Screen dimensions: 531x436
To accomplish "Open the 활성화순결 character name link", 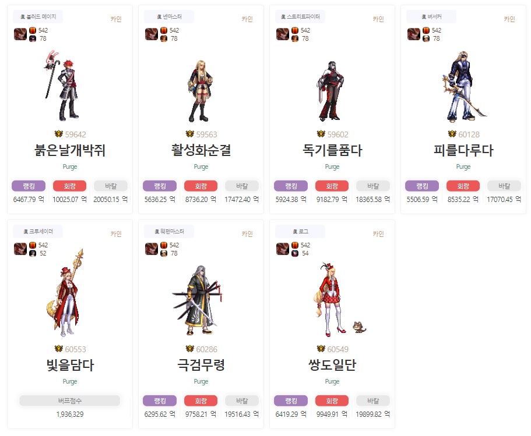I will 201,150.
